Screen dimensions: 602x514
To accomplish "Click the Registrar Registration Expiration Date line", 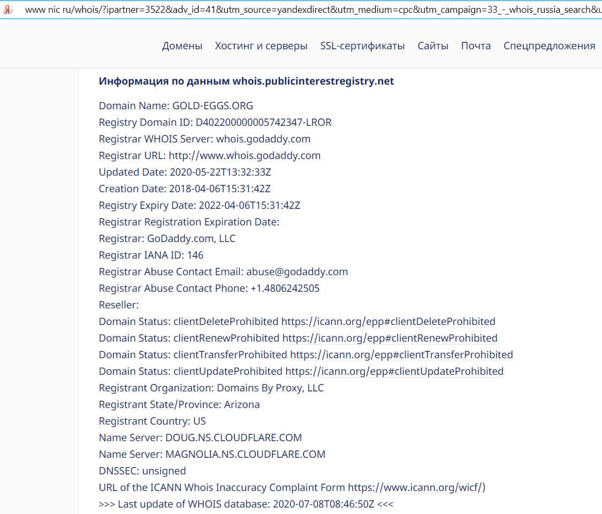I will 189,222.
